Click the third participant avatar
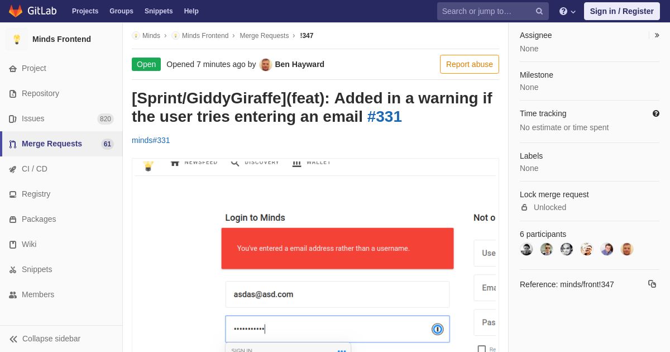670x352 pixels. 567,249
